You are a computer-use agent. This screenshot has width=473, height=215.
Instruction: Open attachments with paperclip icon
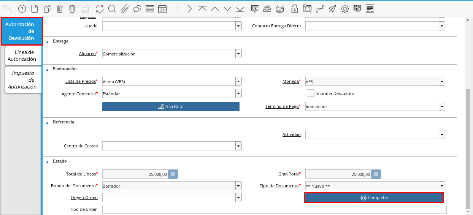click(x=124, y=8)
